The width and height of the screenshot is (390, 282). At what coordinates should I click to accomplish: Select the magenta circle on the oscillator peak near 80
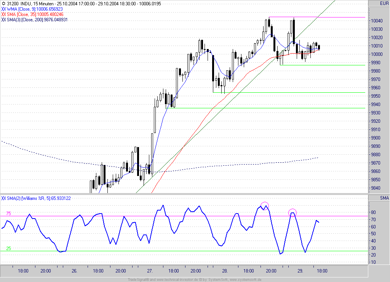(x=292, y=213)
